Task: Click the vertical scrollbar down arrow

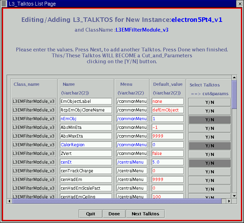Action: [234, 196]
